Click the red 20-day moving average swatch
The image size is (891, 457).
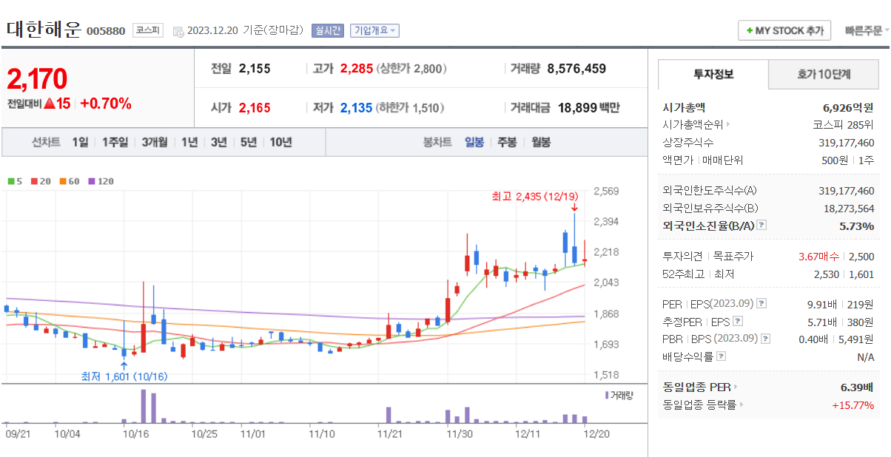pyautogui.click(x=34, y=180)
